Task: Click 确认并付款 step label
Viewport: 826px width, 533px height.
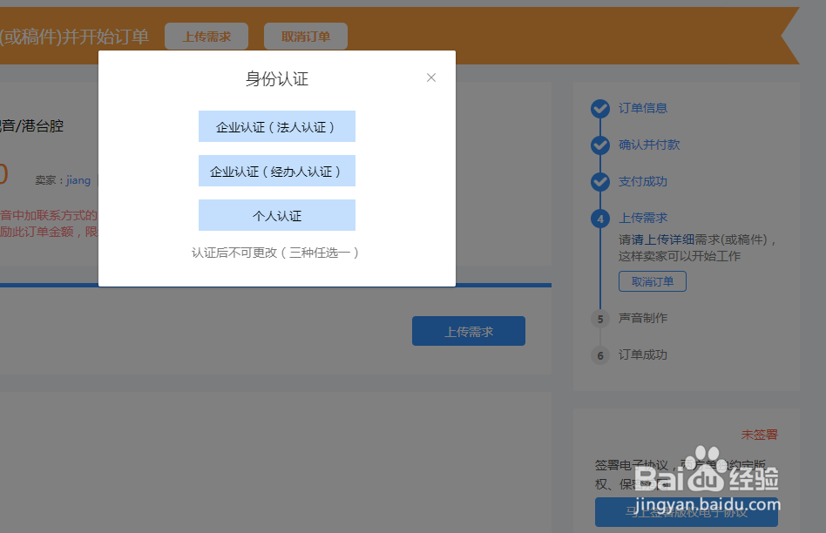Action: pyautogui.click(x=649, y=145)
